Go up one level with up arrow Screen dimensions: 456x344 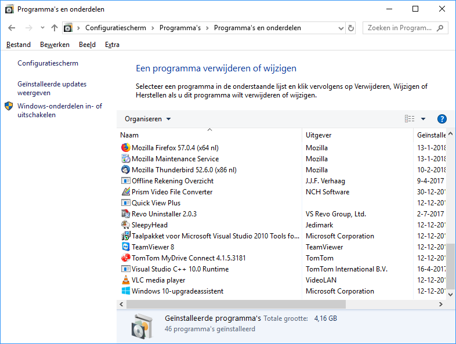(55, 28)
